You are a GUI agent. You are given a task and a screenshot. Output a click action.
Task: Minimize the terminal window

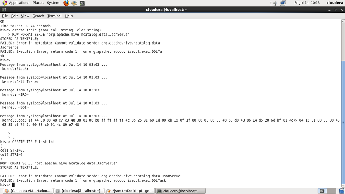329,10
